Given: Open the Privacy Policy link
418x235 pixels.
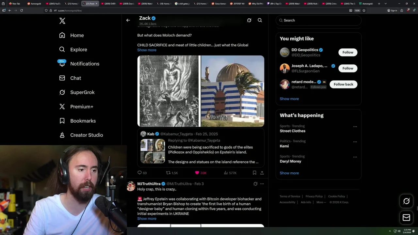Looking at the screenshot, I should pos(314,196).
